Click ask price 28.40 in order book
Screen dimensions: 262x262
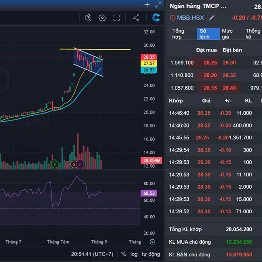coord(229,88)
